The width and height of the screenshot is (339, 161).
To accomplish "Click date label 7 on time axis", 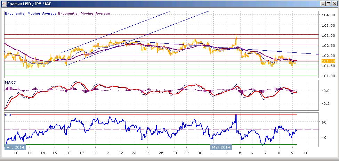I will tap(265, 153).
